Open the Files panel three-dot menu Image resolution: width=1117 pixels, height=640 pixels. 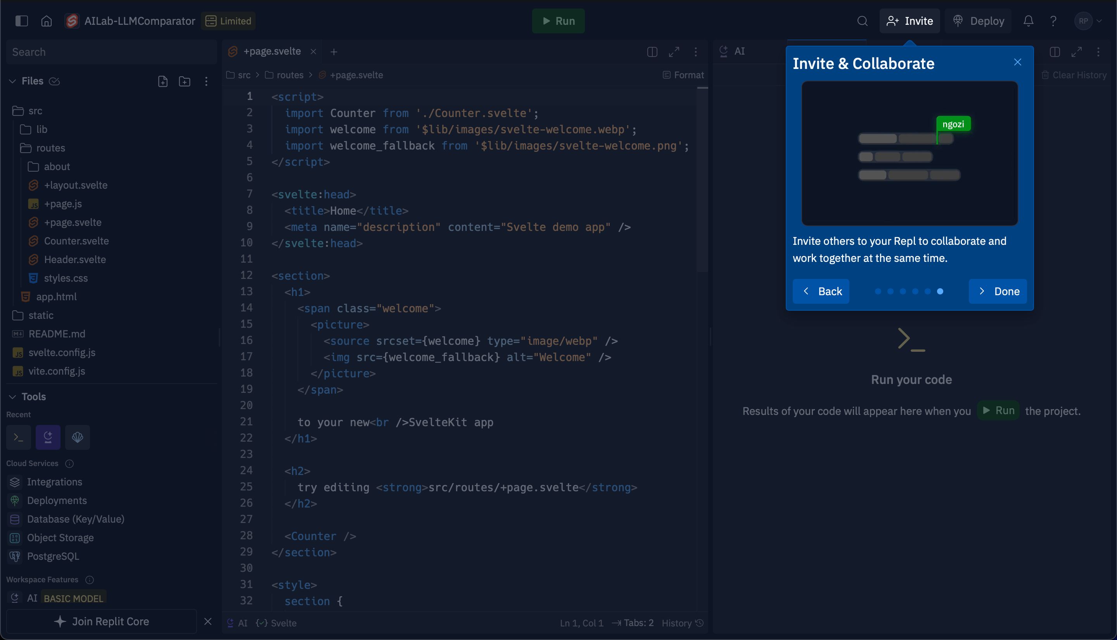coord(206,81)
